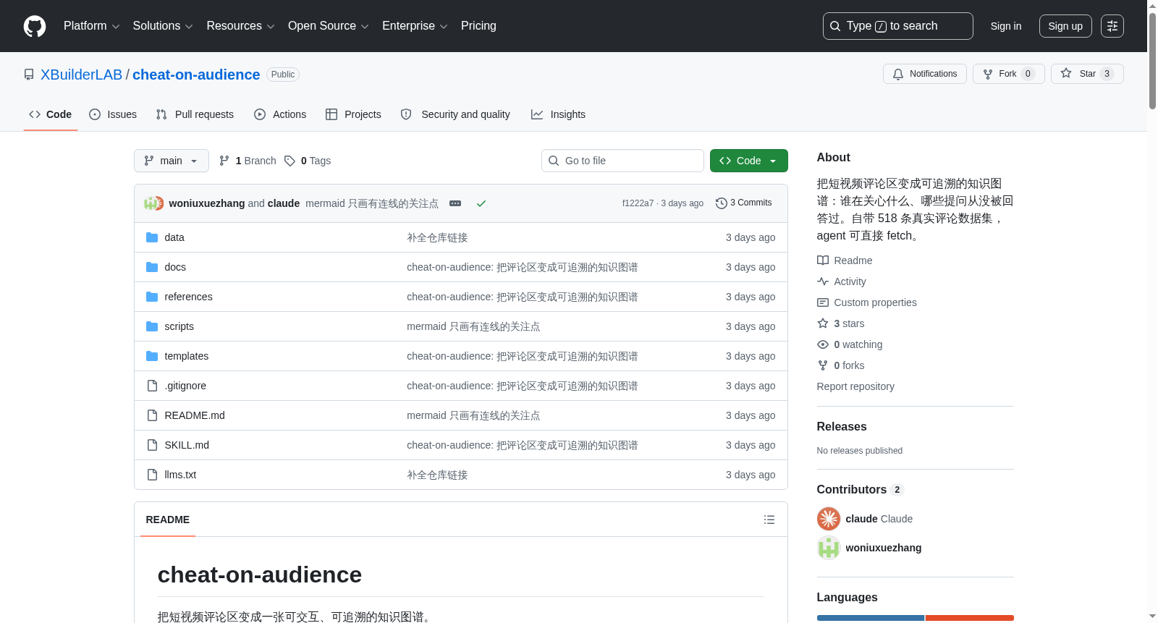Click the references folder icon

pyautogui.click(x=152, y=297)
